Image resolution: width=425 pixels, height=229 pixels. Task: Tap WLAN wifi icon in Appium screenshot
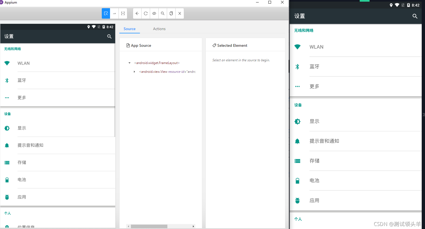(7, 63)
